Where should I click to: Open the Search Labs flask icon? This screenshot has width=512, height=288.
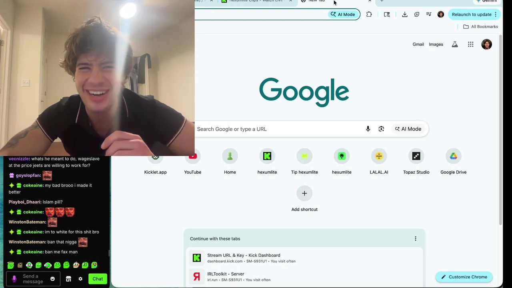click(x=455, y=44)
